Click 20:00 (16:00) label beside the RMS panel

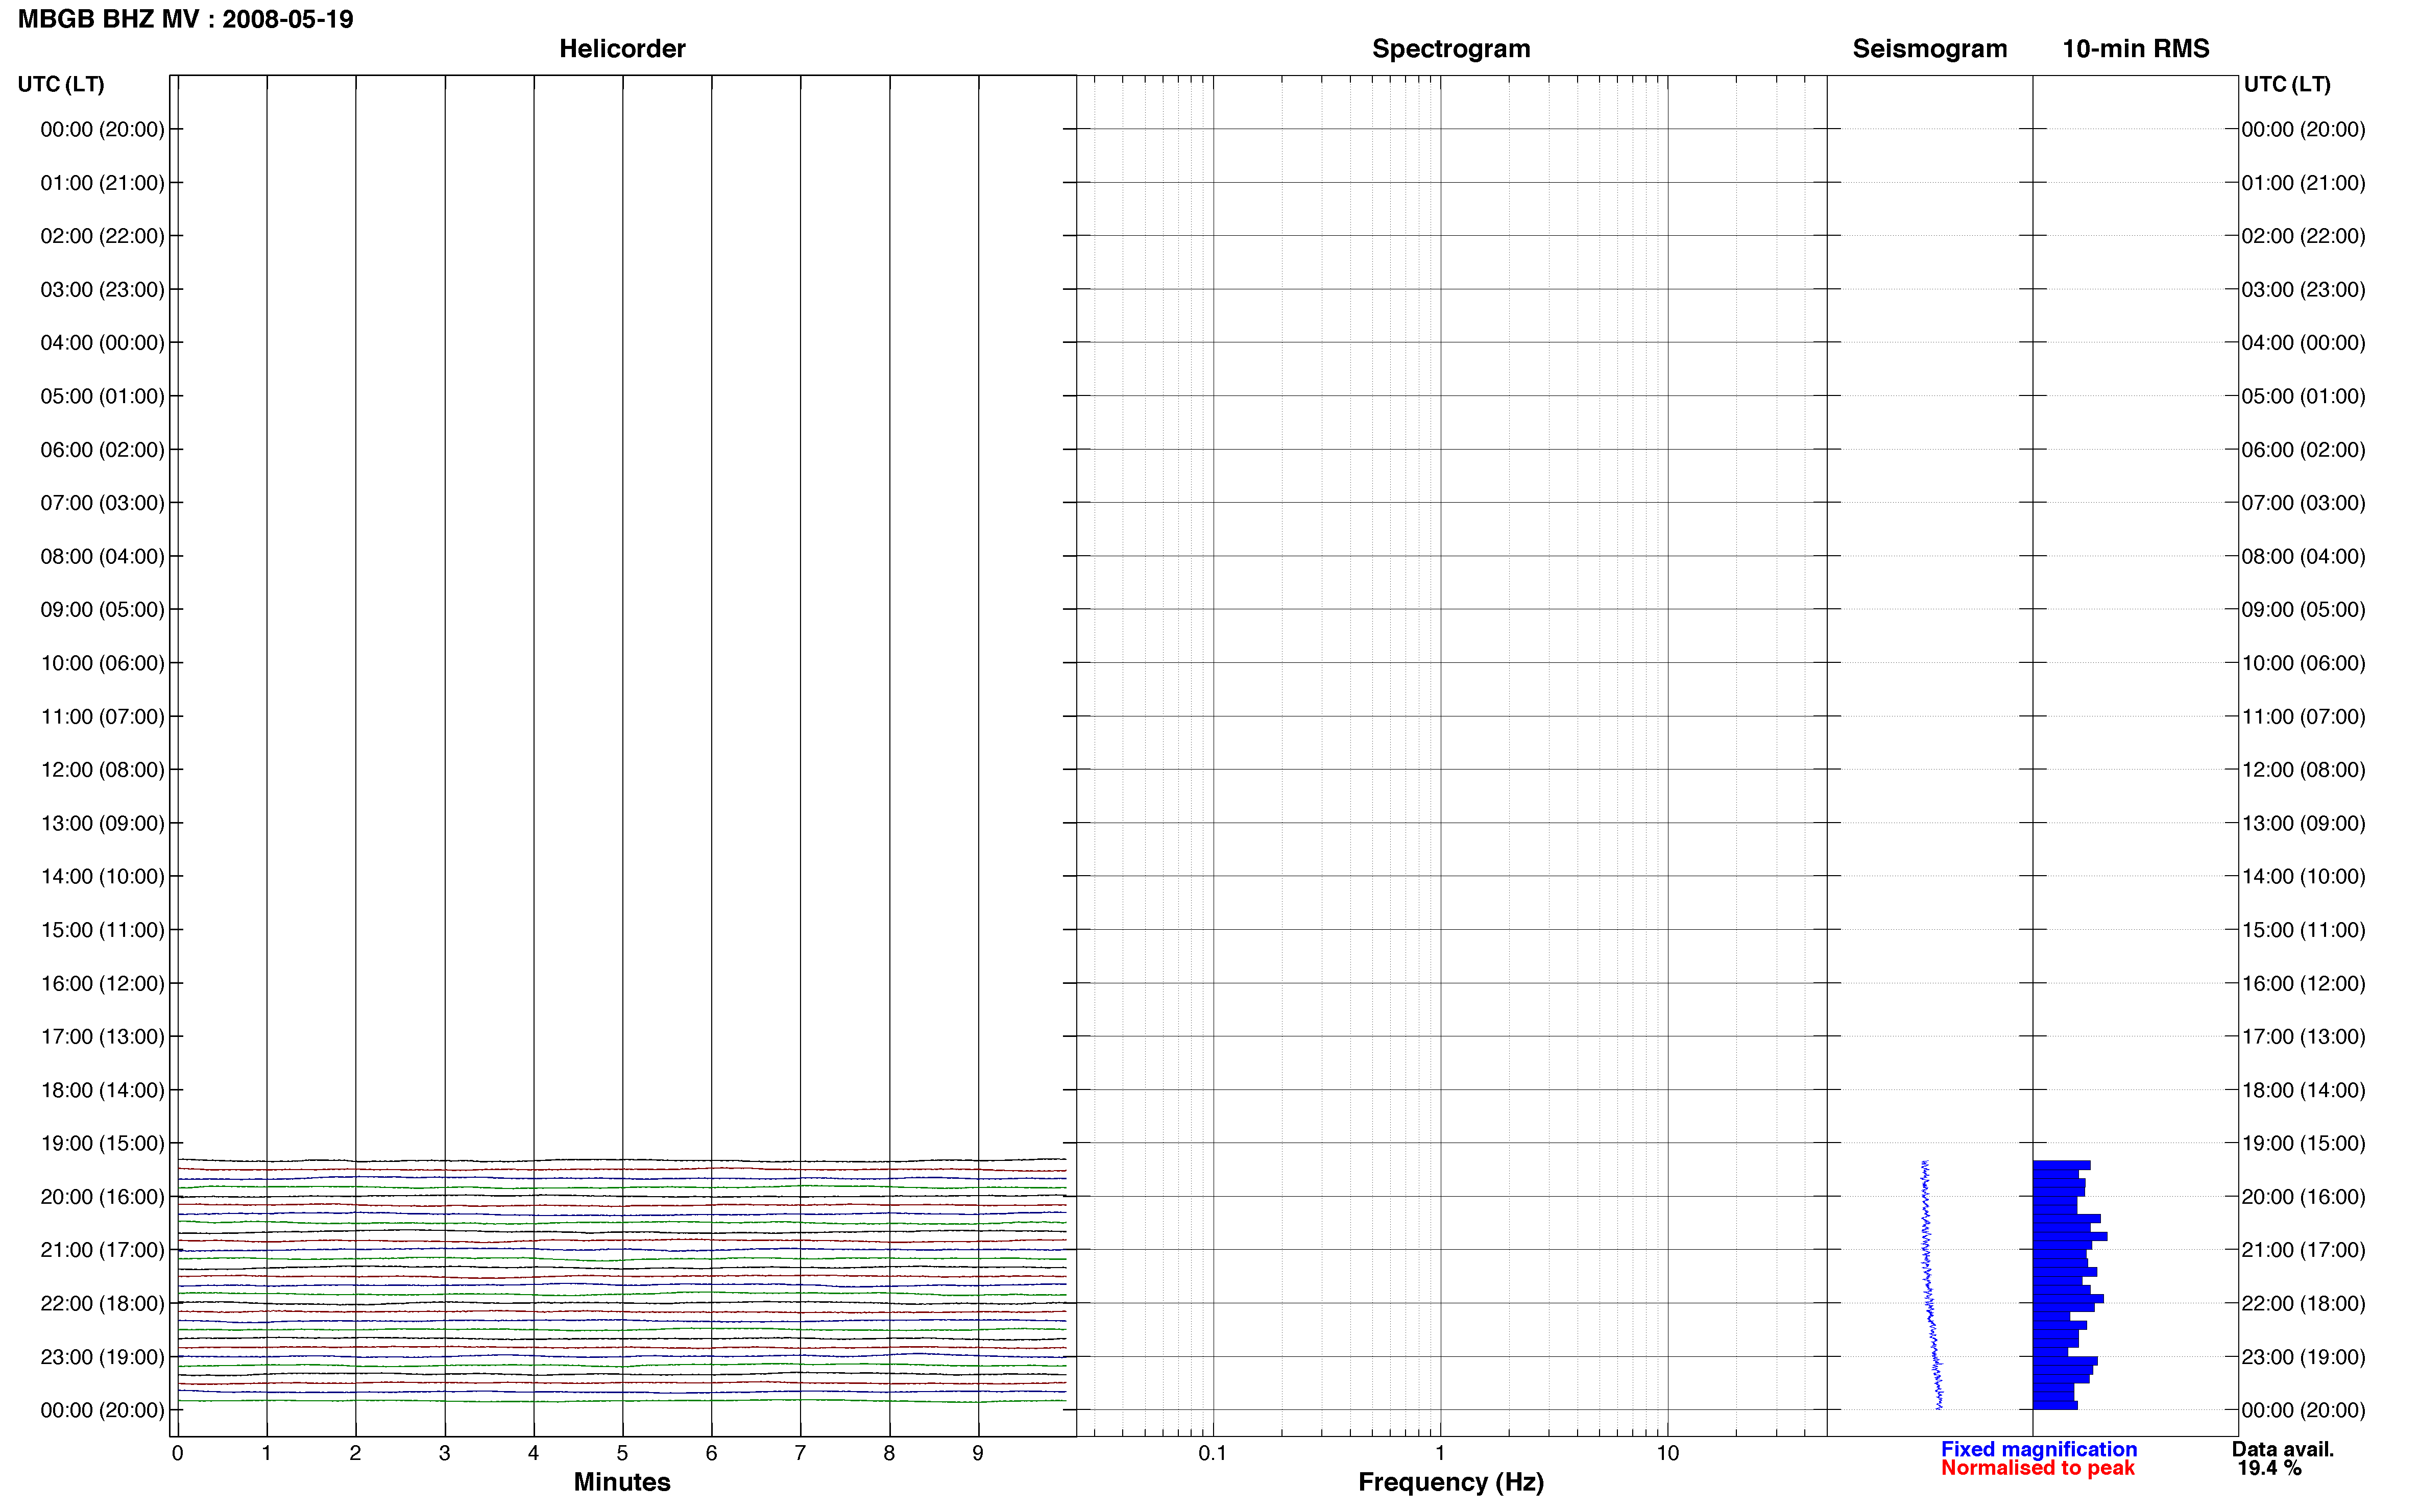click(2303, 1197)
